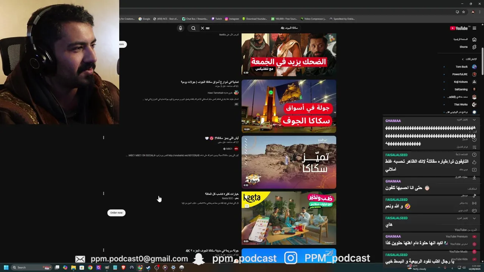The height and width of the screenshot is (272, 484).
Task: Open the Keeta ad video thumbnail
Action: pos(289,218)
